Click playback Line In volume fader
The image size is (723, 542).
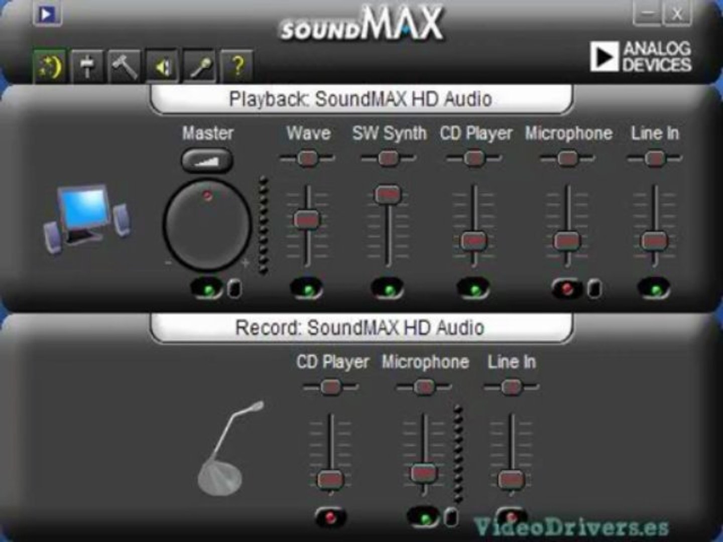point(655,241)
